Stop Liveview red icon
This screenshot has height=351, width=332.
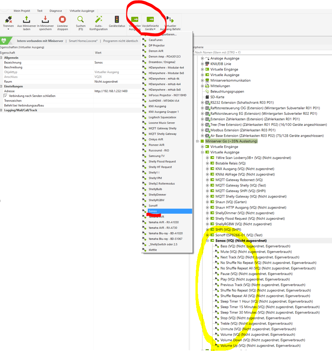coord(62,20)
